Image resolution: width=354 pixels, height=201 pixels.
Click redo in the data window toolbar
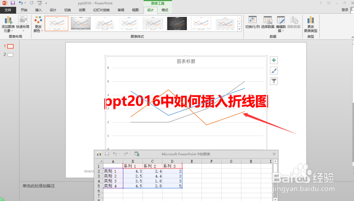coord(126,154)
